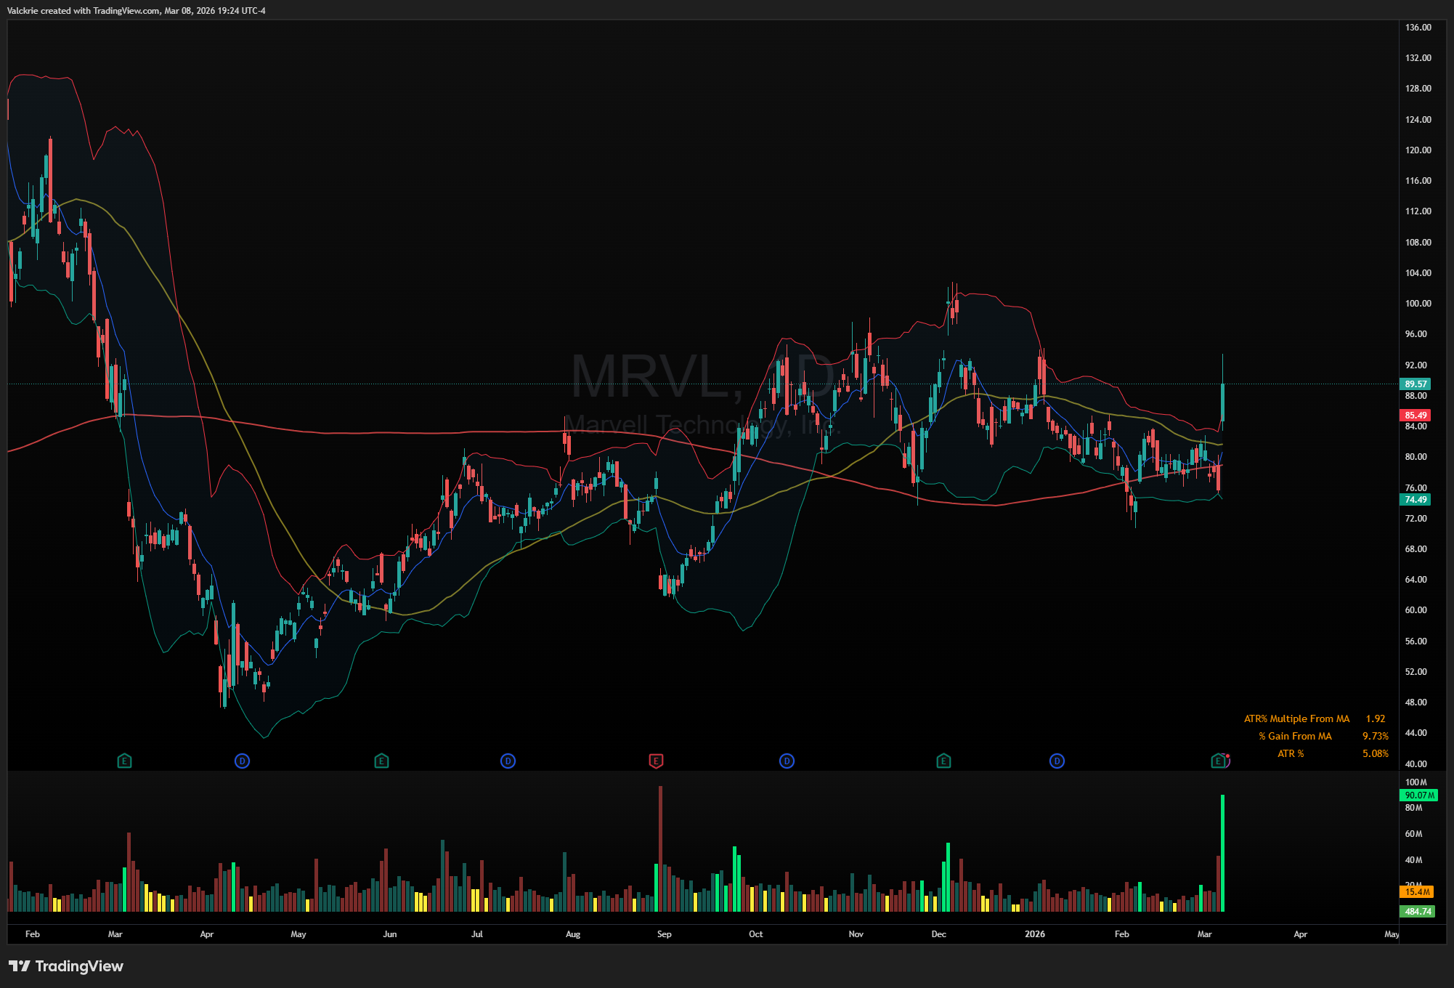The height and width of the screenshot is (988, 1454).
Task: Open the latest earnings marker in March 2026
Action: (1219, 761)
